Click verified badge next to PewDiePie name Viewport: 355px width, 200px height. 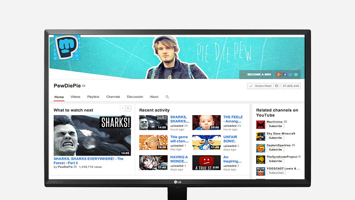tap(84, 86)
